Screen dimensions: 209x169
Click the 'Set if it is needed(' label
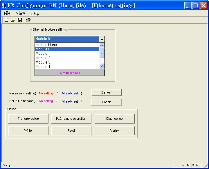(22, 101)
